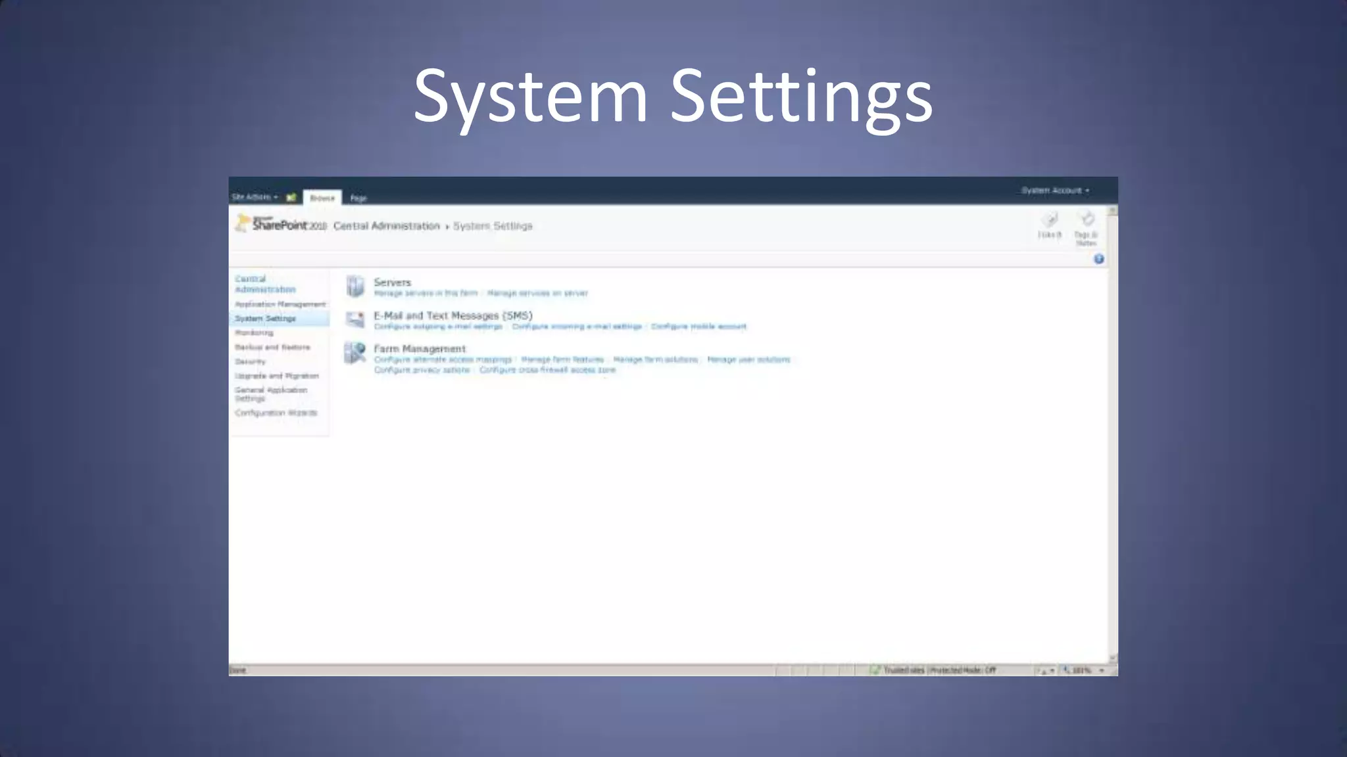Open Manage farm features link
1347x757 pixels.
point(562,359)
